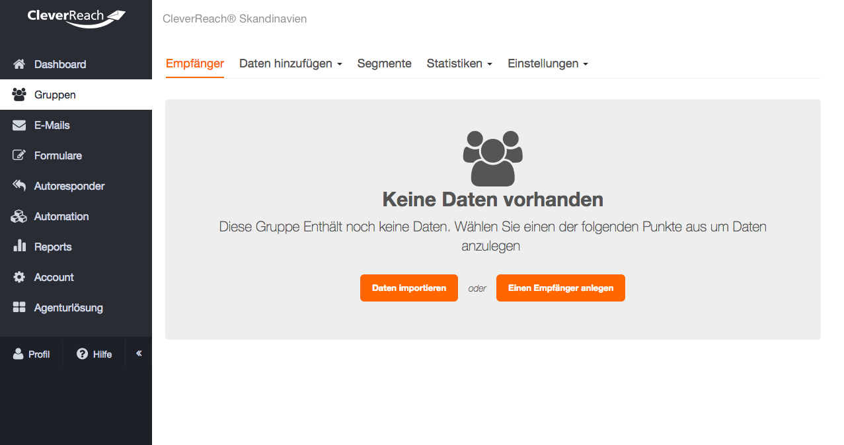Screen dimensions: 844x445
Task: Click the Profil person icon
Action: pos(19,354)
